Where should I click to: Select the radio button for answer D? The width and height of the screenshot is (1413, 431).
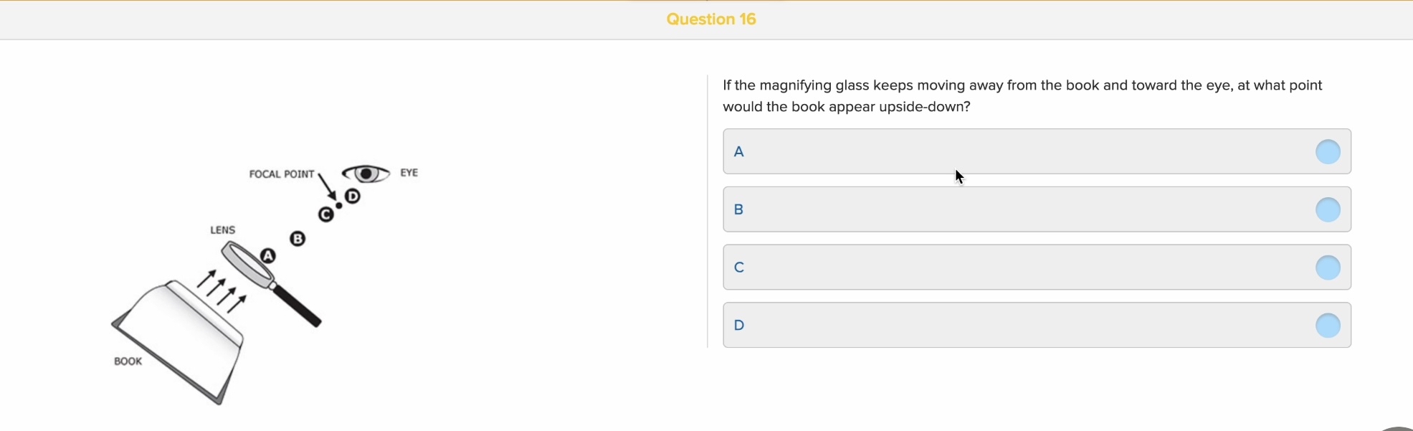click(x=1328, y=325)
